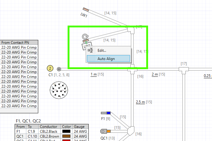
Task: Select the QC1 cell in the From column
Action: point(21,136)
